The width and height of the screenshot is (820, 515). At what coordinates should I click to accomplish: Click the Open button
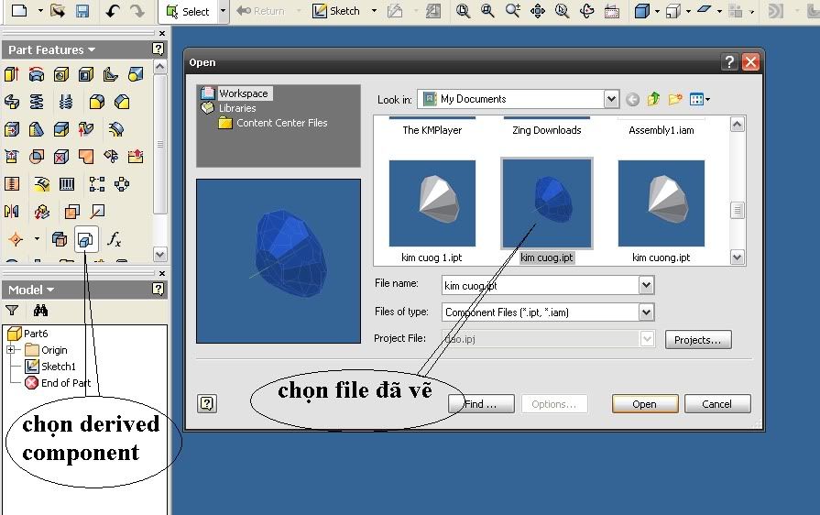click(x=644, y=404)
